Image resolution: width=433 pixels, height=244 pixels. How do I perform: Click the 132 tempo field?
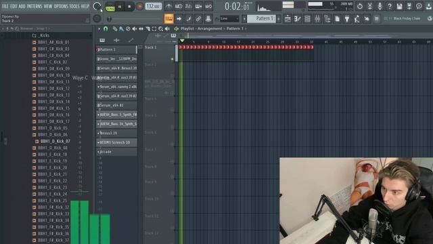click(154, 6)
